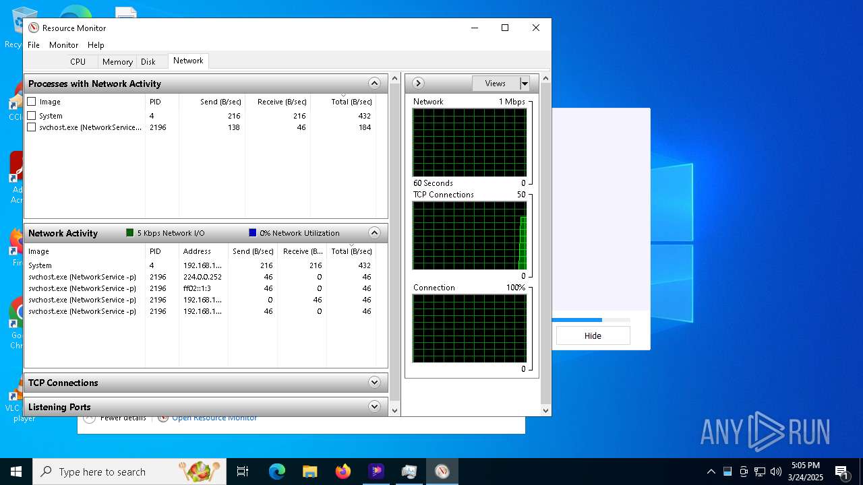This screenshot has height=485, width=863.
Task: Sort processes by Total (B/sec) column
Action: (343, 102)
